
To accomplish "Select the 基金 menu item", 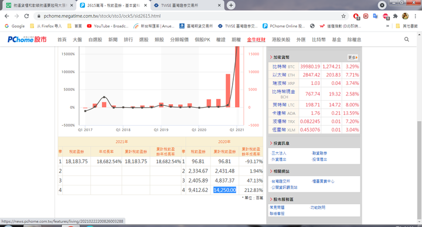I will (336, 39).
